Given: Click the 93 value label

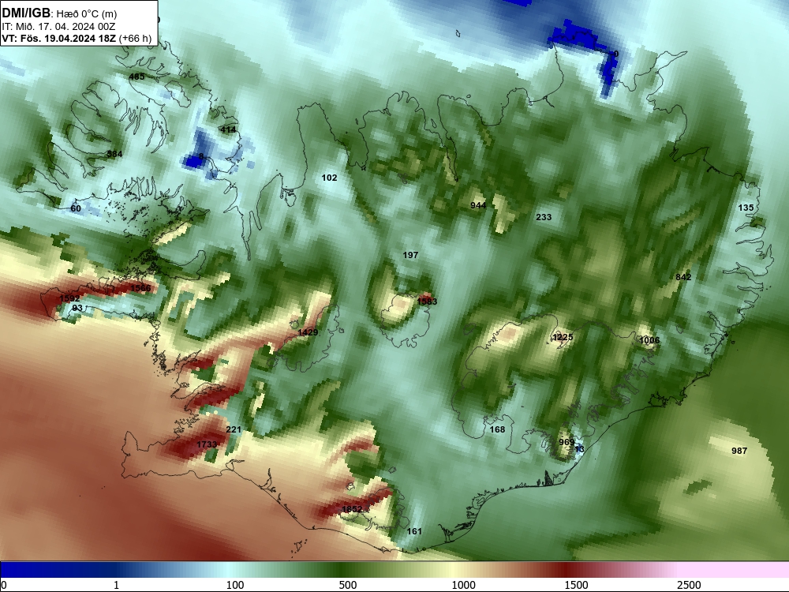Looking at the screenshot, I should coord(77,308).
